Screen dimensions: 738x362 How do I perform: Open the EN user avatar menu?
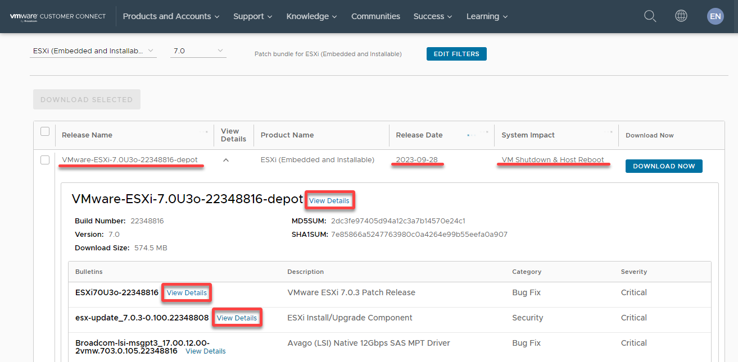715,16
